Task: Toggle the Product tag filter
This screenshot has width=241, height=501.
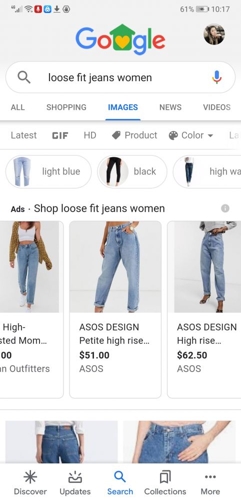Action: pos(134,135)
